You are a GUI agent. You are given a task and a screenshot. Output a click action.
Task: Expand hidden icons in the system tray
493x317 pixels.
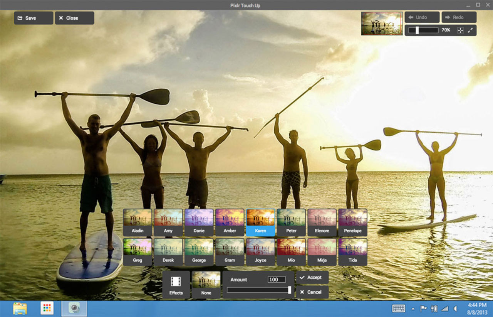413,309
